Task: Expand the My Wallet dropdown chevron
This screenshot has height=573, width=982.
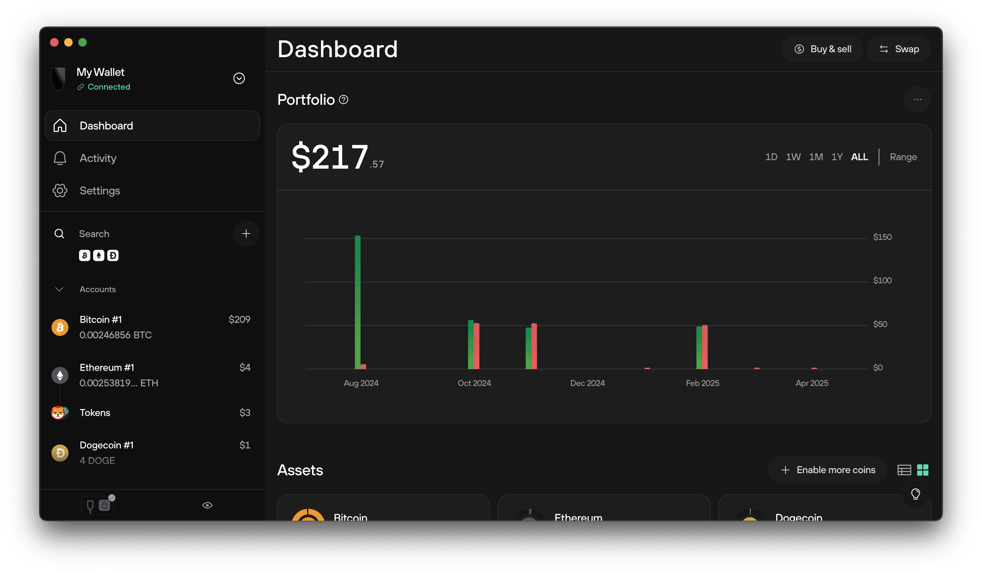Action: pyautogui.click(x=239, y=78)
